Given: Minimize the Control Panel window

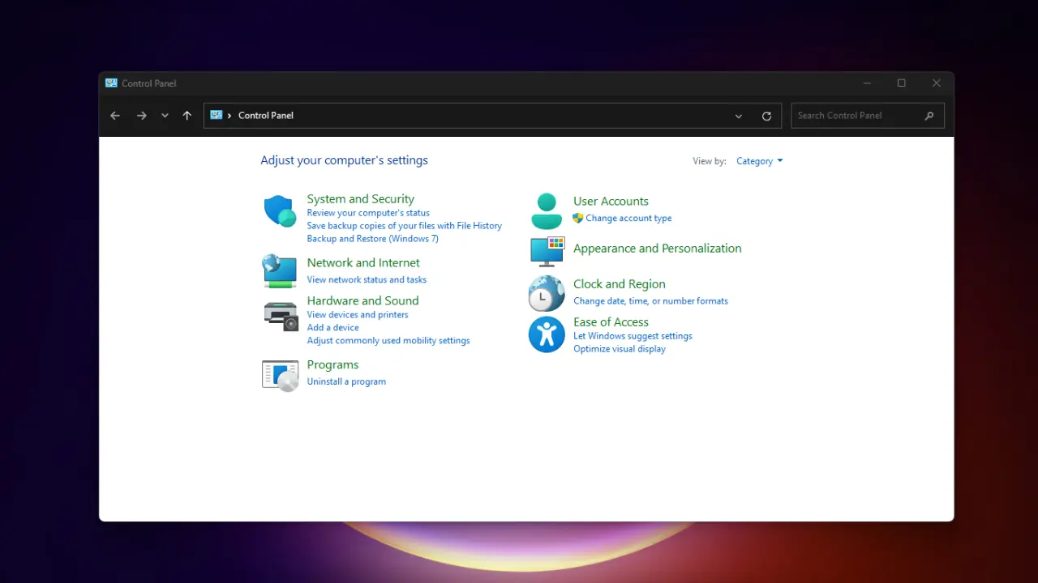Looking at the screenshot, I should click(867, 83).
